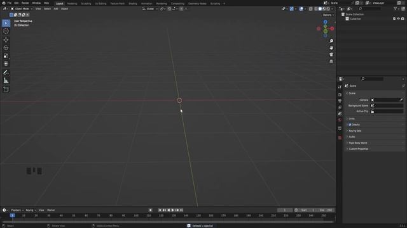Image resolution: width=407 pixels, height=228 pixels.
Task: Click the blue Z axis gizmo circle
Action: tap(325, 22)
